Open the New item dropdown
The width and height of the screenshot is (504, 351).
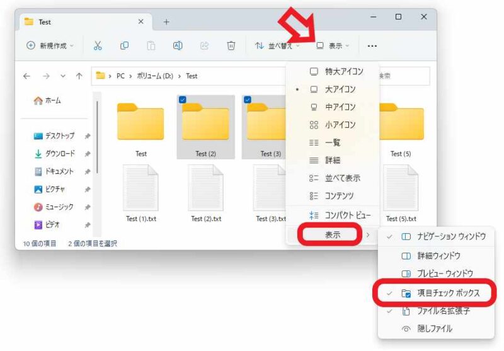point(50,45)
